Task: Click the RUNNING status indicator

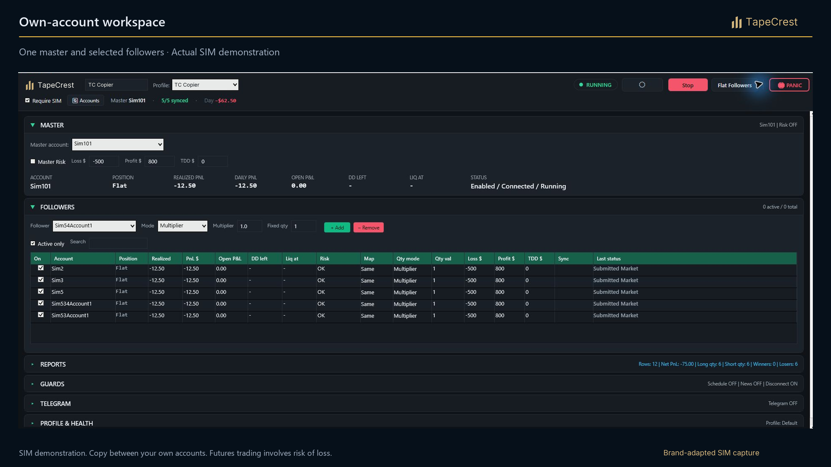Action: [596, 85]
